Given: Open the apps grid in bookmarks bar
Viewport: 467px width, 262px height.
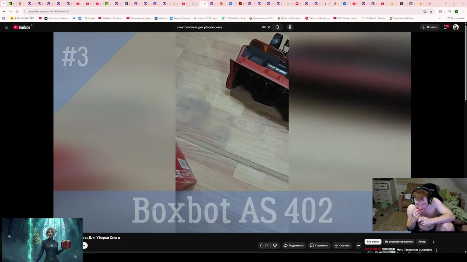Looking at the screenshot, I should point(4,18).
